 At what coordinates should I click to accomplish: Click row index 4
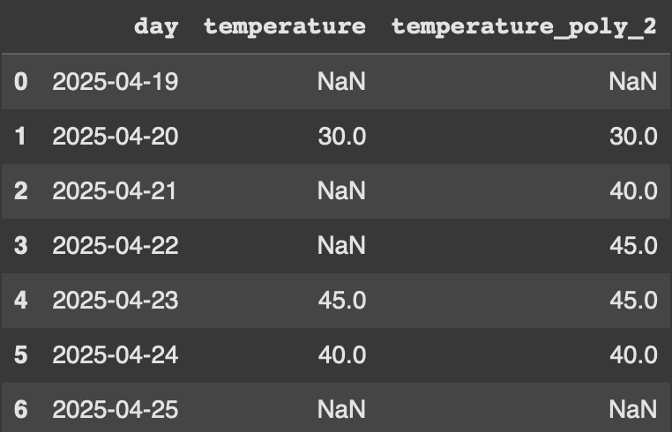coord(20,300)
